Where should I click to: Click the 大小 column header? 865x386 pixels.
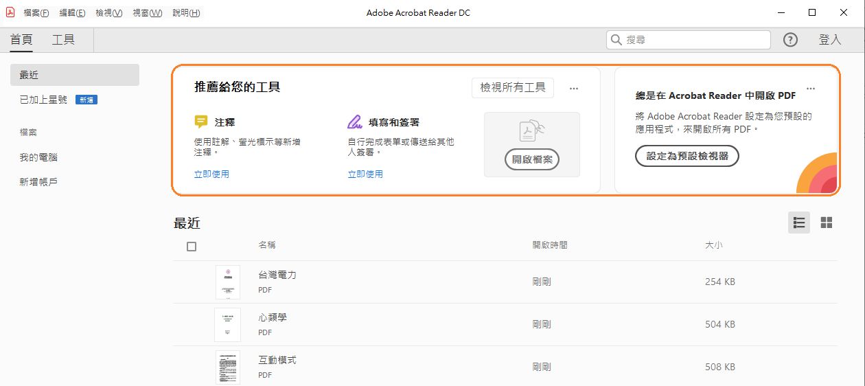pos(714,245)
